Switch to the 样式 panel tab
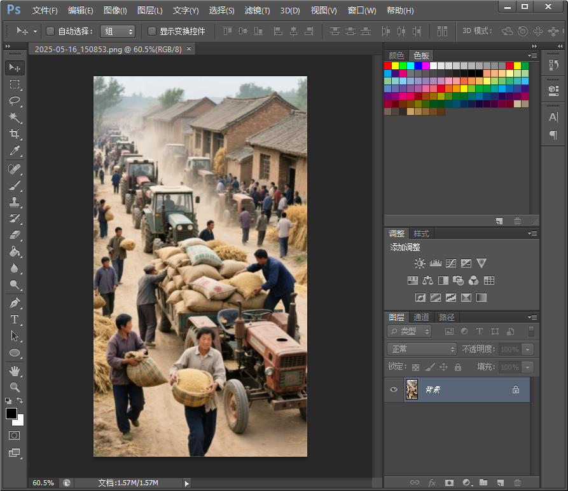568x491 pixels. (421, 234)
